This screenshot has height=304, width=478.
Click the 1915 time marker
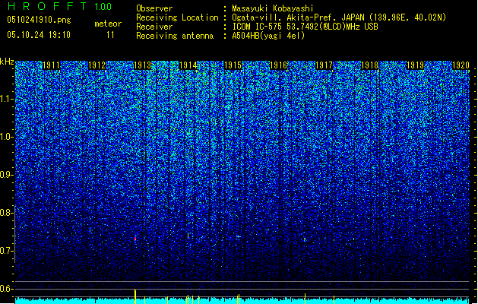click(x=233, y=65)
